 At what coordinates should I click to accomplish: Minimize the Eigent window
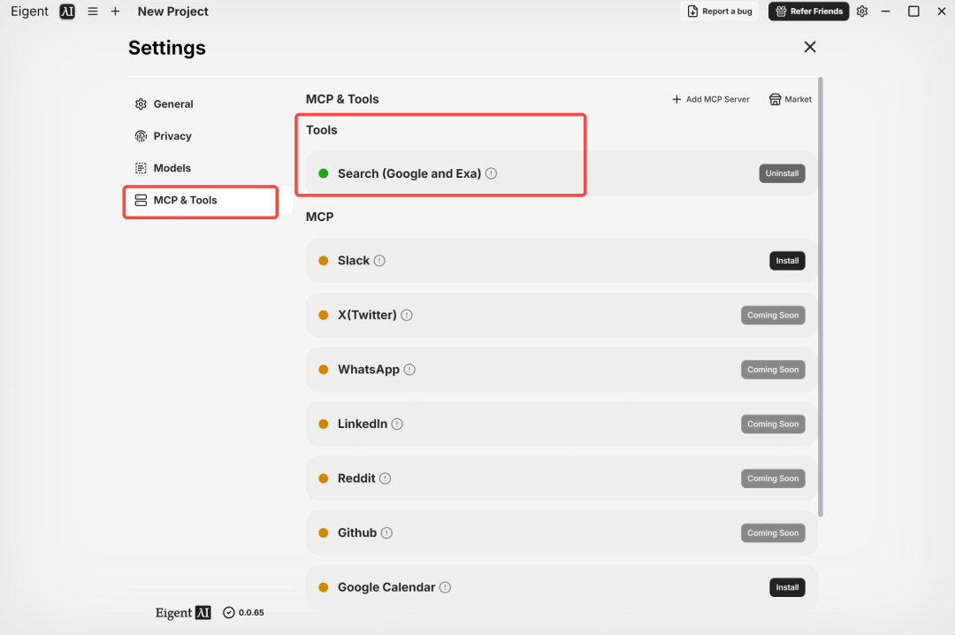(x=885, y=11)
